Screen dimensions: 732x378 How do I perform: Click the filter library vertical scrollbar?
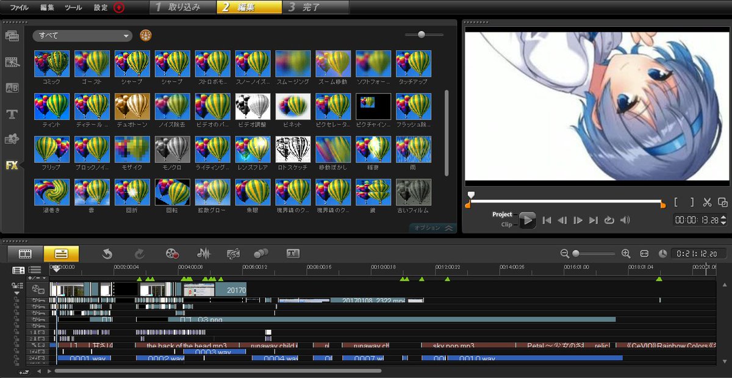coord(447,132)
